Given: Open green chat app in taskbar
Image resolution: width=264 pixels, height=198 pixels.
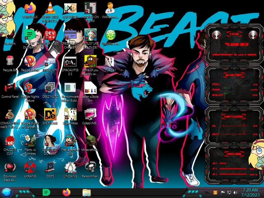Looking at the screenshot, I should (x=46, y=192).
